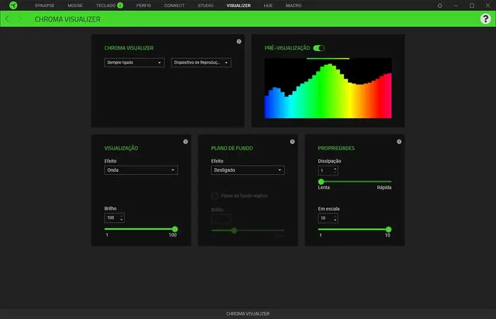The height and width of the screenshot is (319, 496).
Task: Open the Onda effect dropdown
Action: [141, 170]
